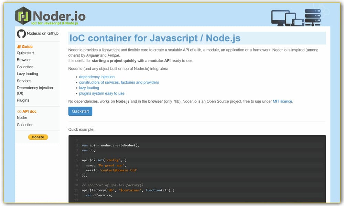Click the GitHub octocat icon in sidebar

pyautogui.click(x=21, y=34)
